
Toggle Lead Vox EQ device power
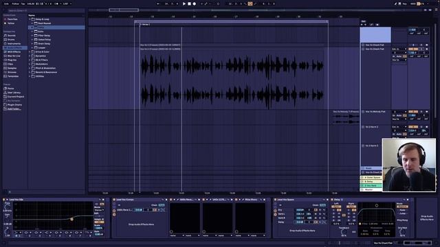4,200
